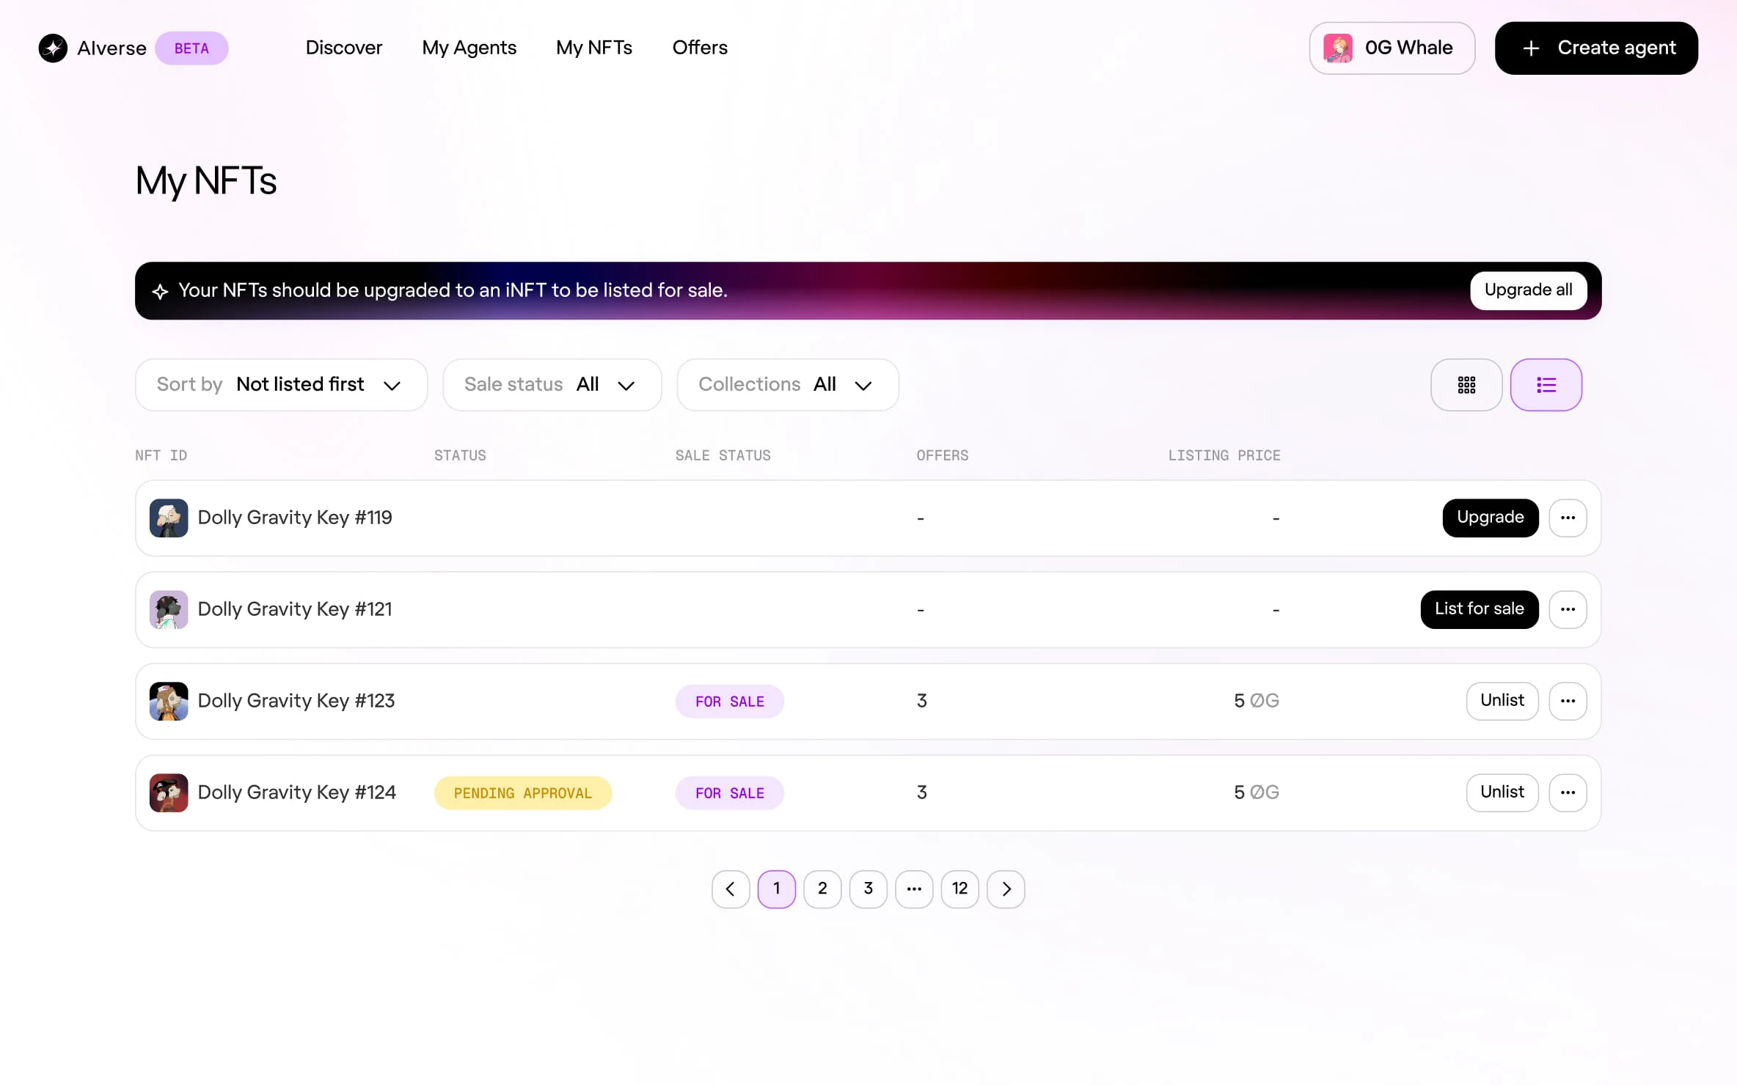Click the 0G Whale avatar image

tap(1338, 48)
